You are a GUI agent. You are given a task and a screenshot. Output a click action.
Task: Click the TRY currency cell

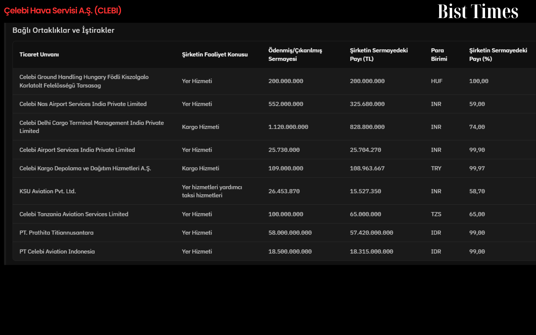pyautogui.click(x=436, y=169)
